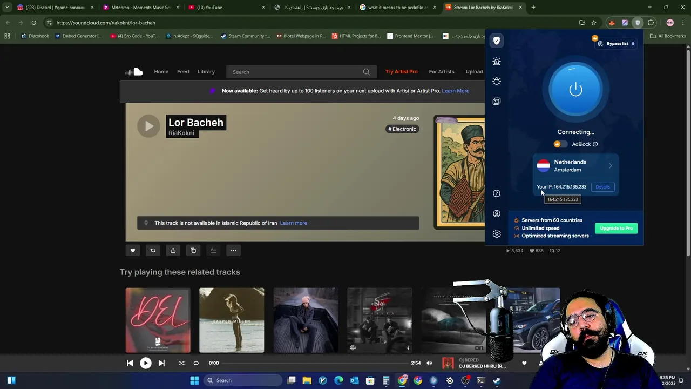The image size is (691, 389).
Task: Open the All Bookmarks folder
Action: pyautogui.click(x=668, y=36)
